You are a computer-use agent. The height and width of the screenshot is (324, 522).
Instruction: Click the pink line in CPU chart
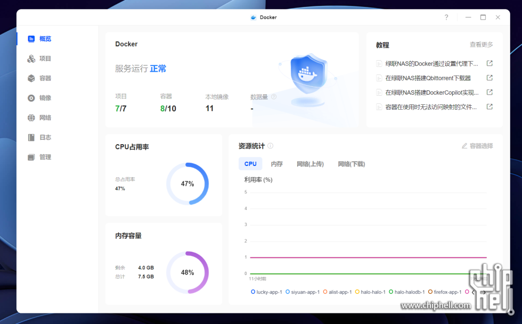tap(368, 257)
